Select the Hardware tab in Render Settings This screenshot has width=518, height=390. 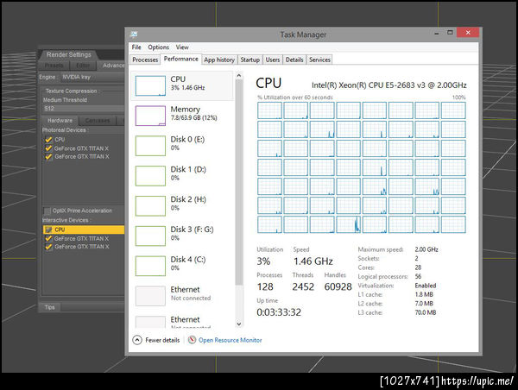pyautogui.click(x=60, y=121)
